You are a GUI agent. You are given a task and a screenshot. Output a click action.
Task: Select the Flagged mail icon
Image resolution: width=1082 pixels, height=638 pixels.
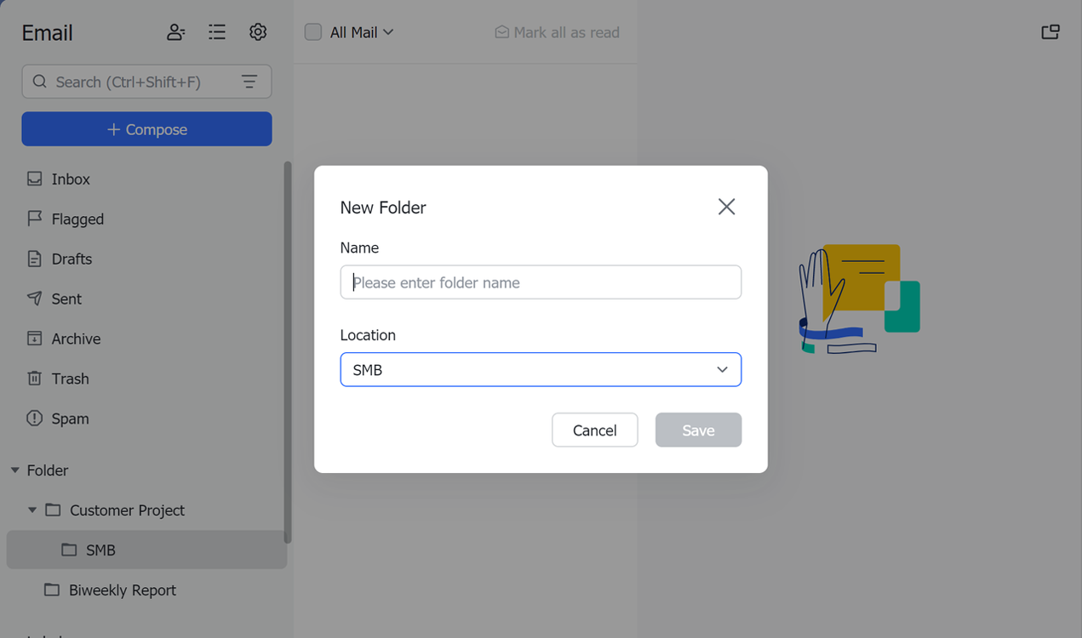pos(34,219)
